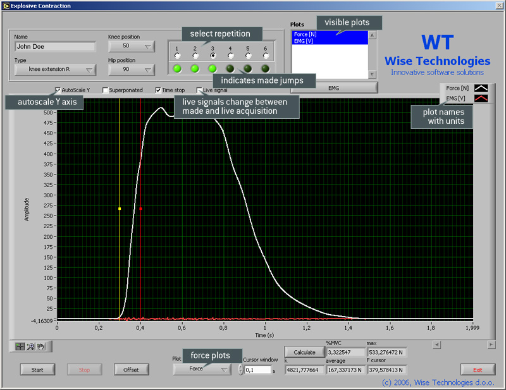Image resolution: width=506 pixels, height=390 pixels.
Task: Select the magnifier zoom tool
Action: [30, 347]
